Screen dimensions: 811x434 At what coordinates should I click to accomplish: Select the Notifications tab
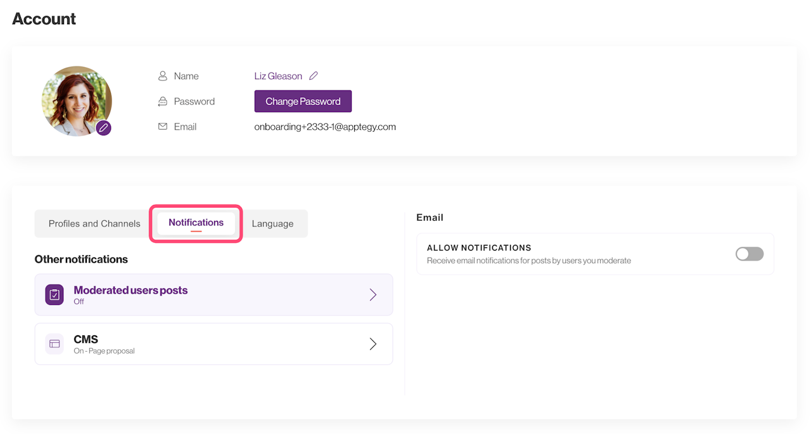click(x=196, y=223)
